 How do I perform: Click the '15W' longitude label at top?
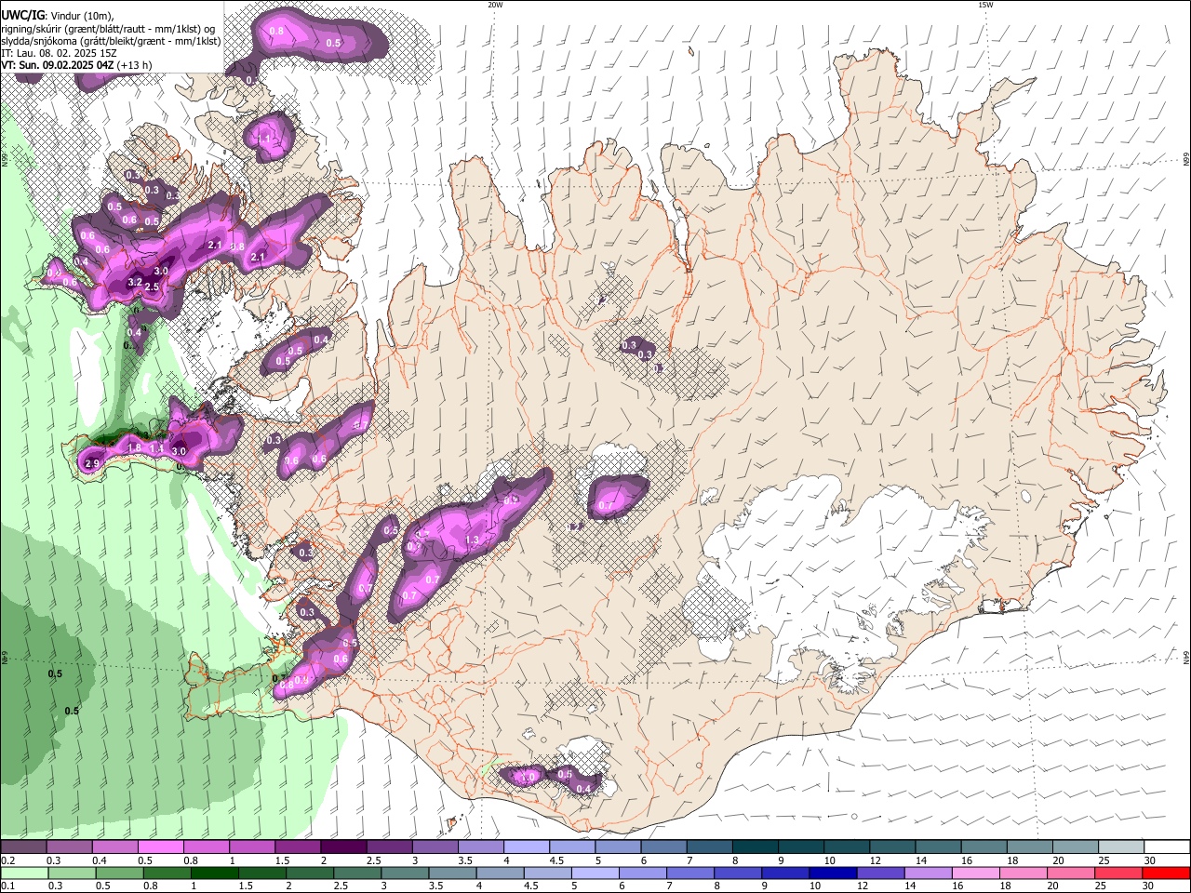[x=985, y=5]
